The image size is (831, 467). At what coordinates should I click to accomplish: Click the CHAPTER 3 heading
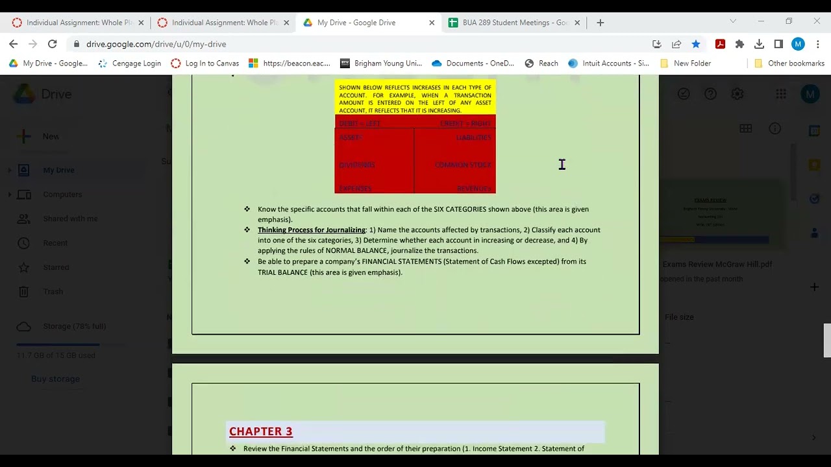tap(260, 431)
